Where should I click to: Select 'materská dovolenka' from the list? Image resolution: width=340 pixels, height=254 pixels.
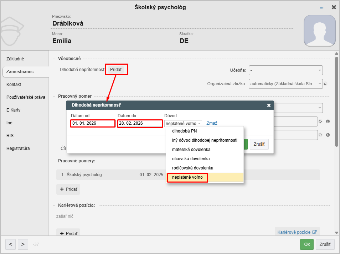191,150
